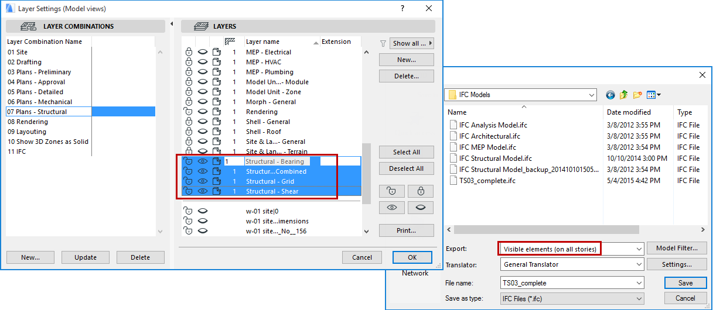Toggle lock icon of Shell - Roof layer
This screenshot has width=713, height=310.
pyautogui.click(x=189, y=132)
